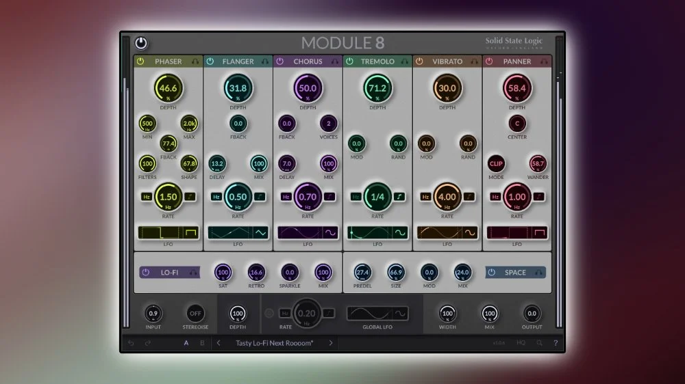Solo the Space with headphones icon
This screenshot has width=685, height=384.
click(538, 273)
